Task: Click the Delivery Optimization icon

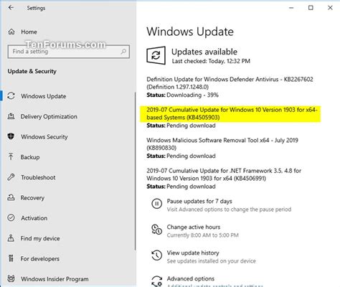Action: click(11, 116)
